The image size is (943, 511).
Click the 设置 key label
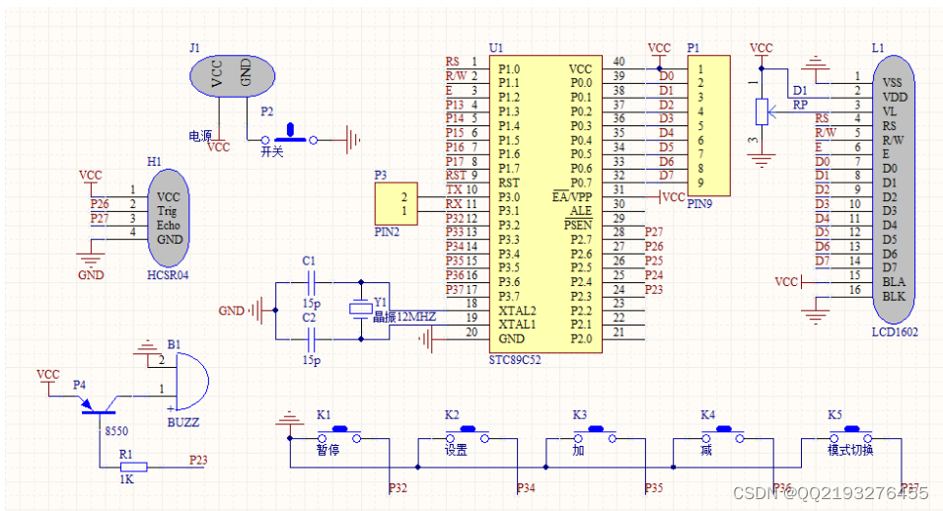pyautogui.click(x=456, y=450)
